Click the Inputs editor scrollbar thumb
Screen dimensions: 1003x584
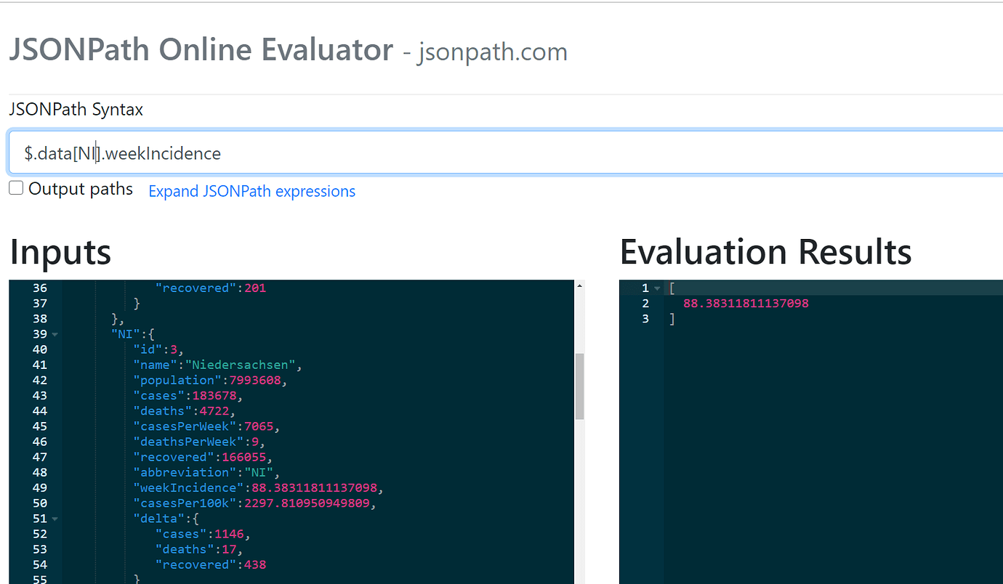click(x=579, y=386)
